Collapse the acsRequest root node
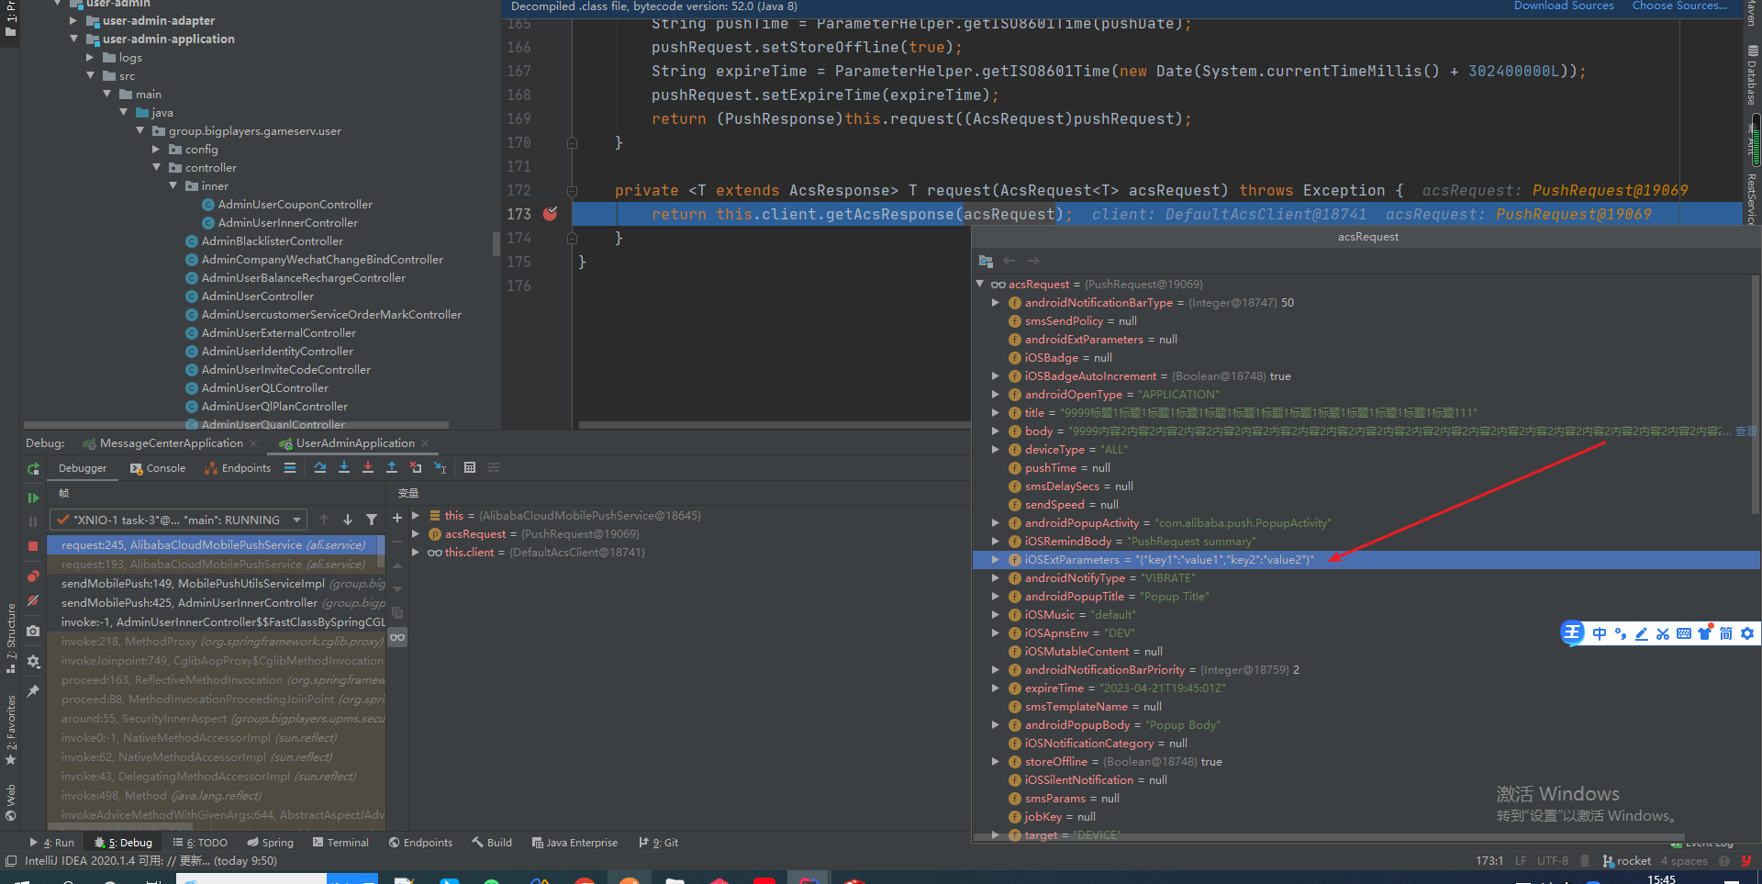The width and height of the screenshot is (1762, 884). 980,285
